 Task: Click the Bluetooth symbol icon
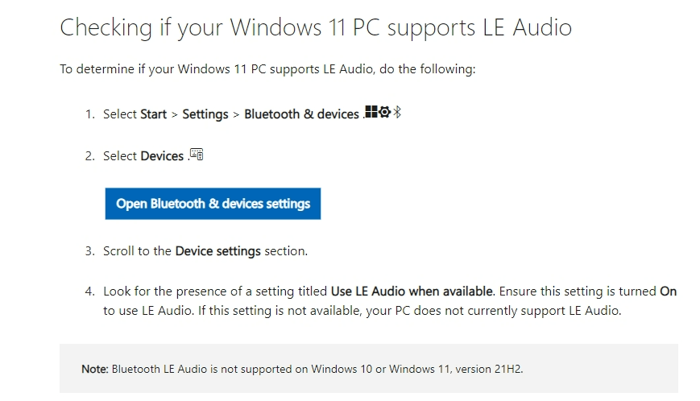397,112
